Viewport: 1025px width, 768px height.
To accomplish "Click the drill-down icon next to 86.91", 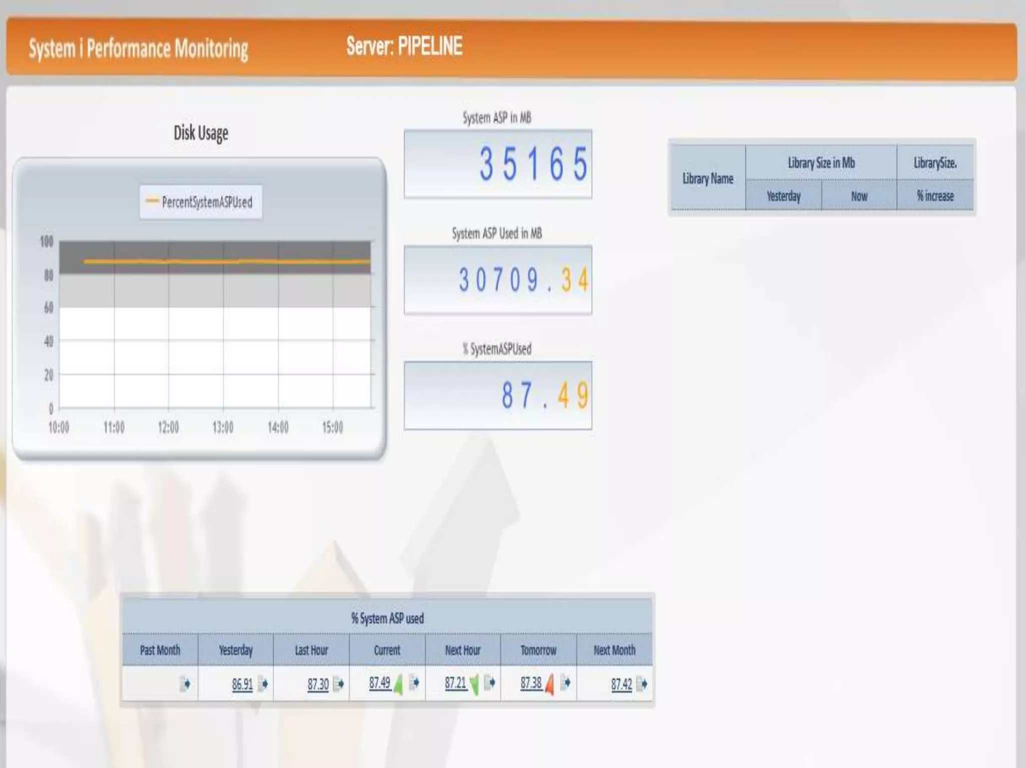I will tap(262, 683).
